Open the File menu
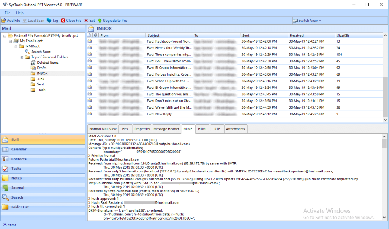This screenshot has width=389, height=229. [8, 13]
